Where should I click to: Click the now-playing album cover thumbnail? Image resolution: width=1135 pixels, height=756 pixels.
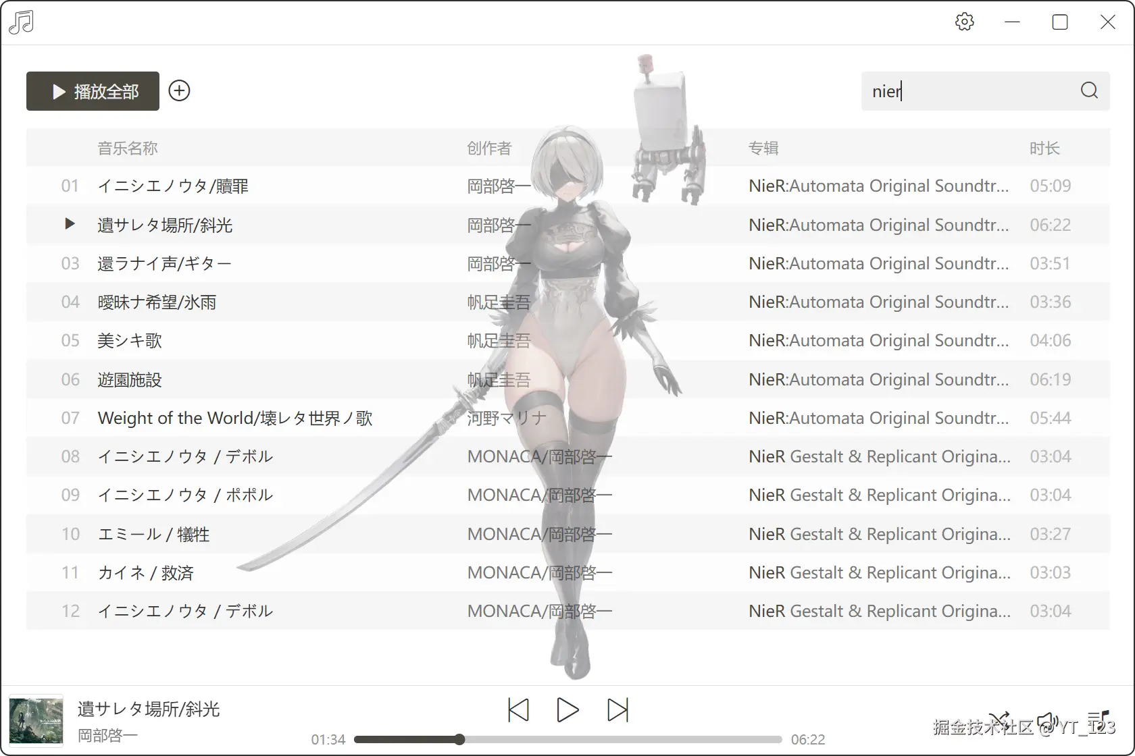point(36,721)
